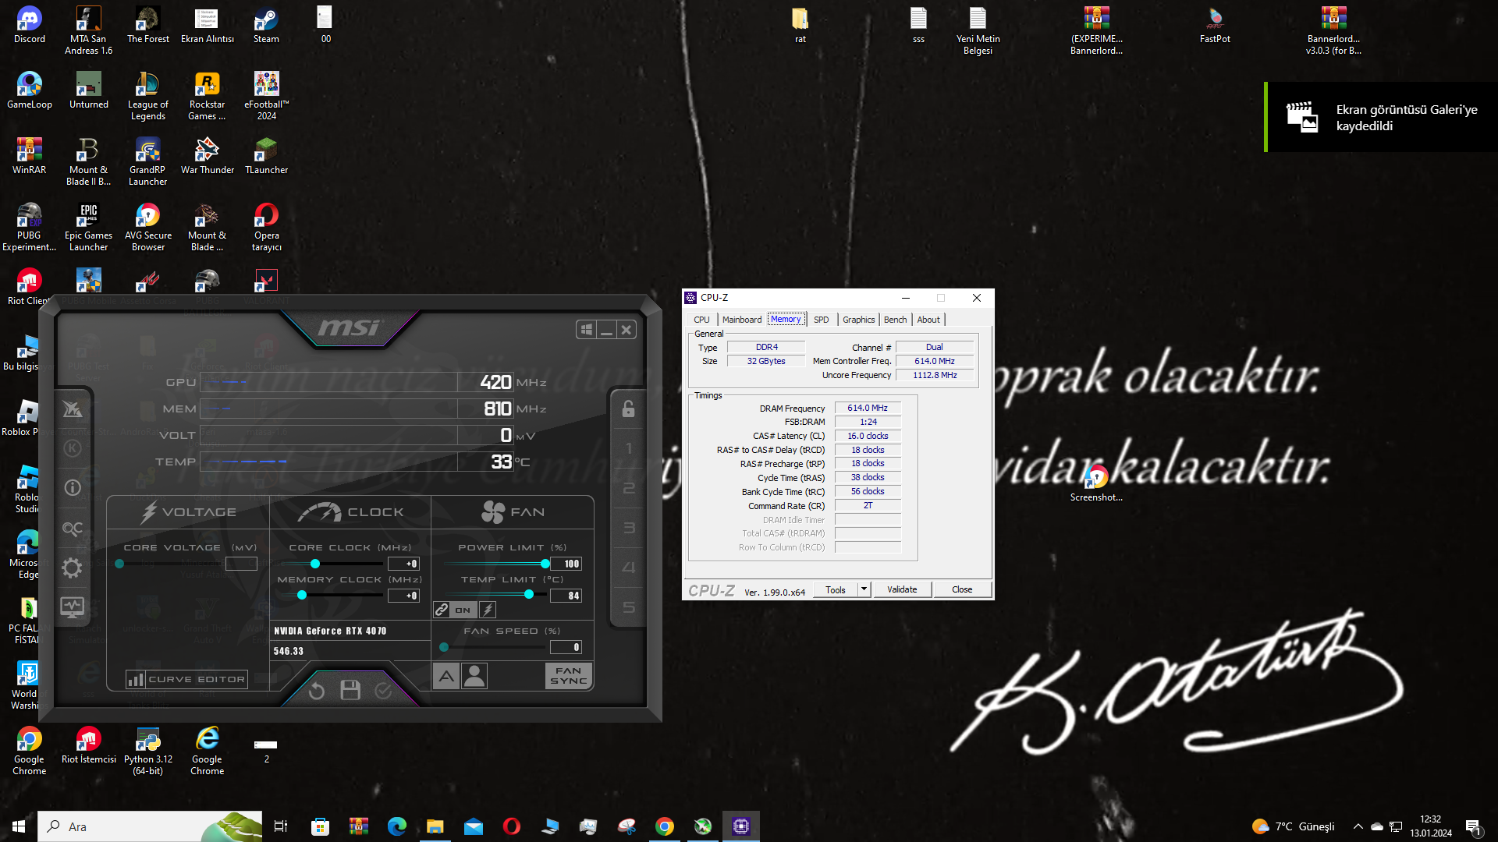Select Afterburner profile slot 5
Image resolution: width=1498 pixels, height=842 pixels.
click(x=628, y=607)
